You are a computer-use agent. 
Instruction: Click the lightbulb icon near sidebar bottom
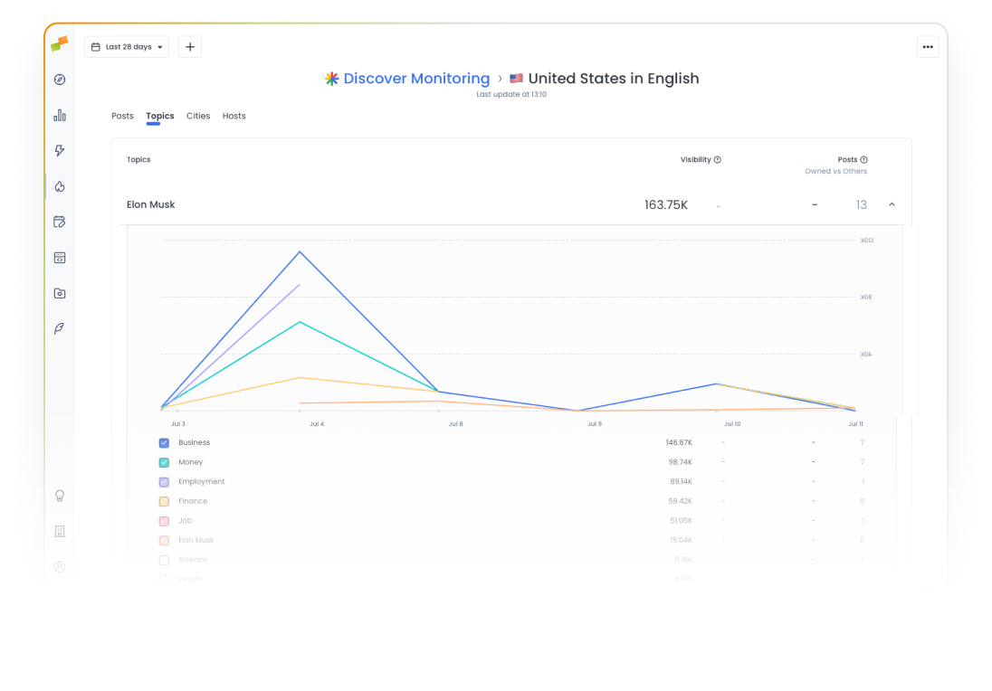click(x=59, y=496)
